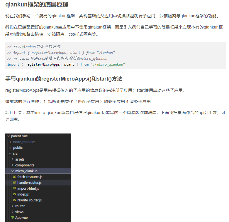Open the handle-router.js file

pyautogui.click(x=29, y=183)
